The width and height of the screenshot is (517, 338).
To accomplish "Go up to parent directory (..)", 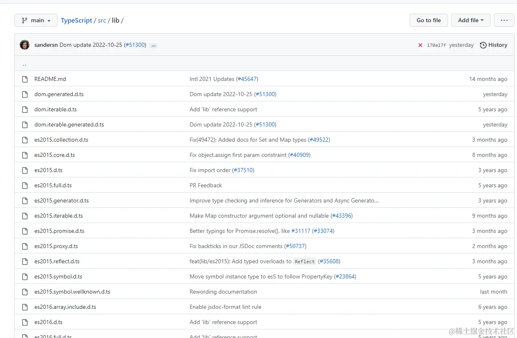I will click(25, 64).
